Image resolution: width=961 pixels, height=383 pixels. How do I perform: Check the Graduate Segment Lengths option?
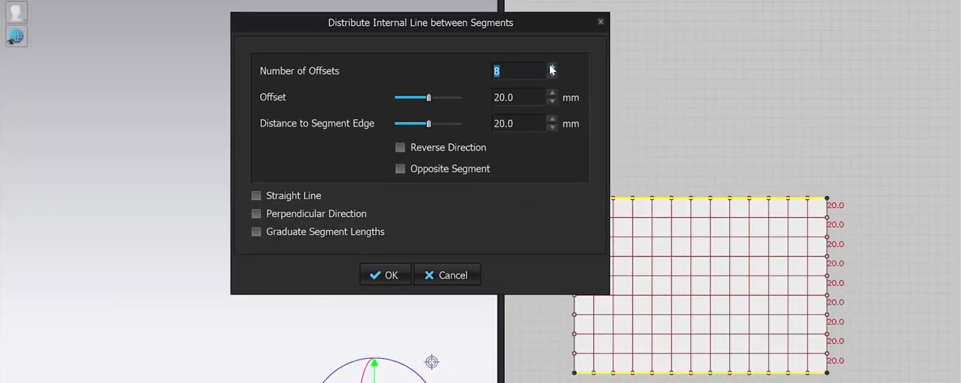256,232
